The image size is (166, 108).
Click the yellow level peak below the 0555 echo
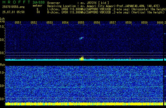[x=81, y=58]
